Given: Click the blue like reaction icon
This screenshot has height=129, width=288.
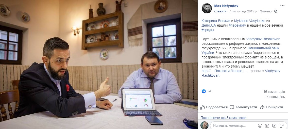Looking at the screenshot, I should [x=204, y=91].
